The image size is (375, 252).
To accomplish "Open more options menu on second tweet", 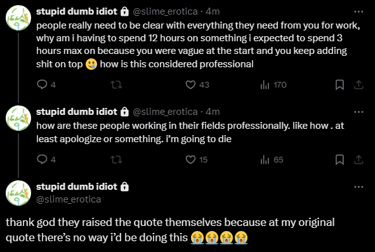I will coord(359,112).
